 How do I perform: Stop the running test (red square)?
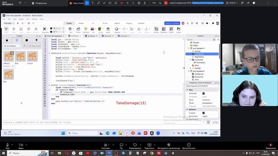pos(29,23)
